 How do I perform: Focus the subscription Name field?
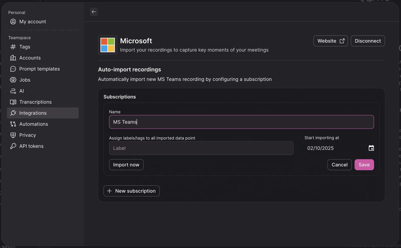click(241, 122)
